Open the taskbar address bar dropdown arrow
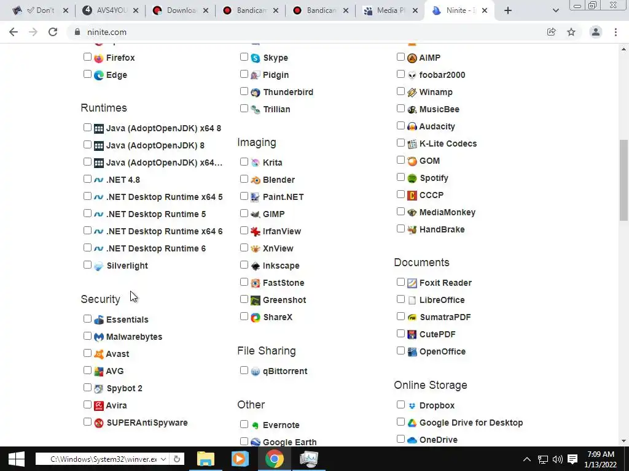Screen dimensions: 629x471 (x=163, y=459)
